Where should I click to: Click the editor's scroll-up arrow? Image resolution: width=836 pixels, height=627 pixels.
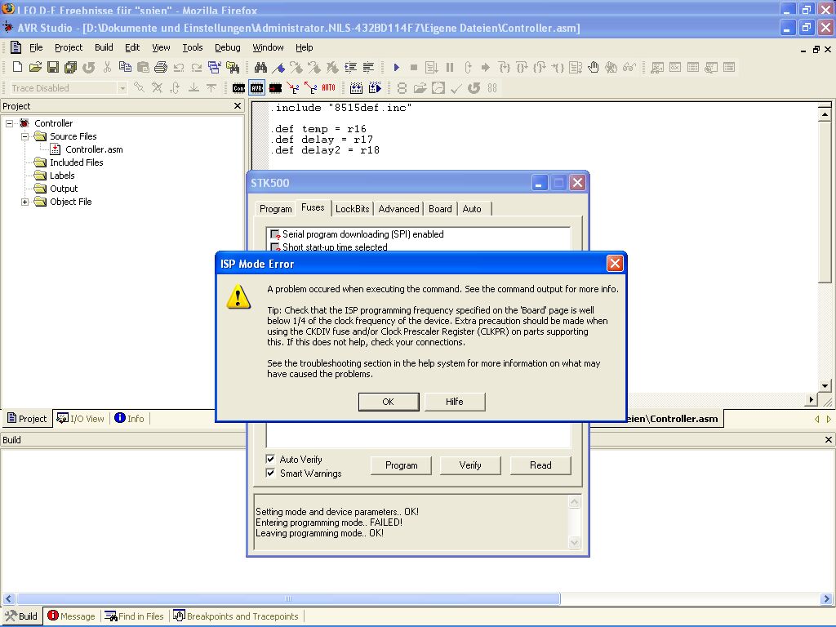pyautogui.click(x=825, y=114)
